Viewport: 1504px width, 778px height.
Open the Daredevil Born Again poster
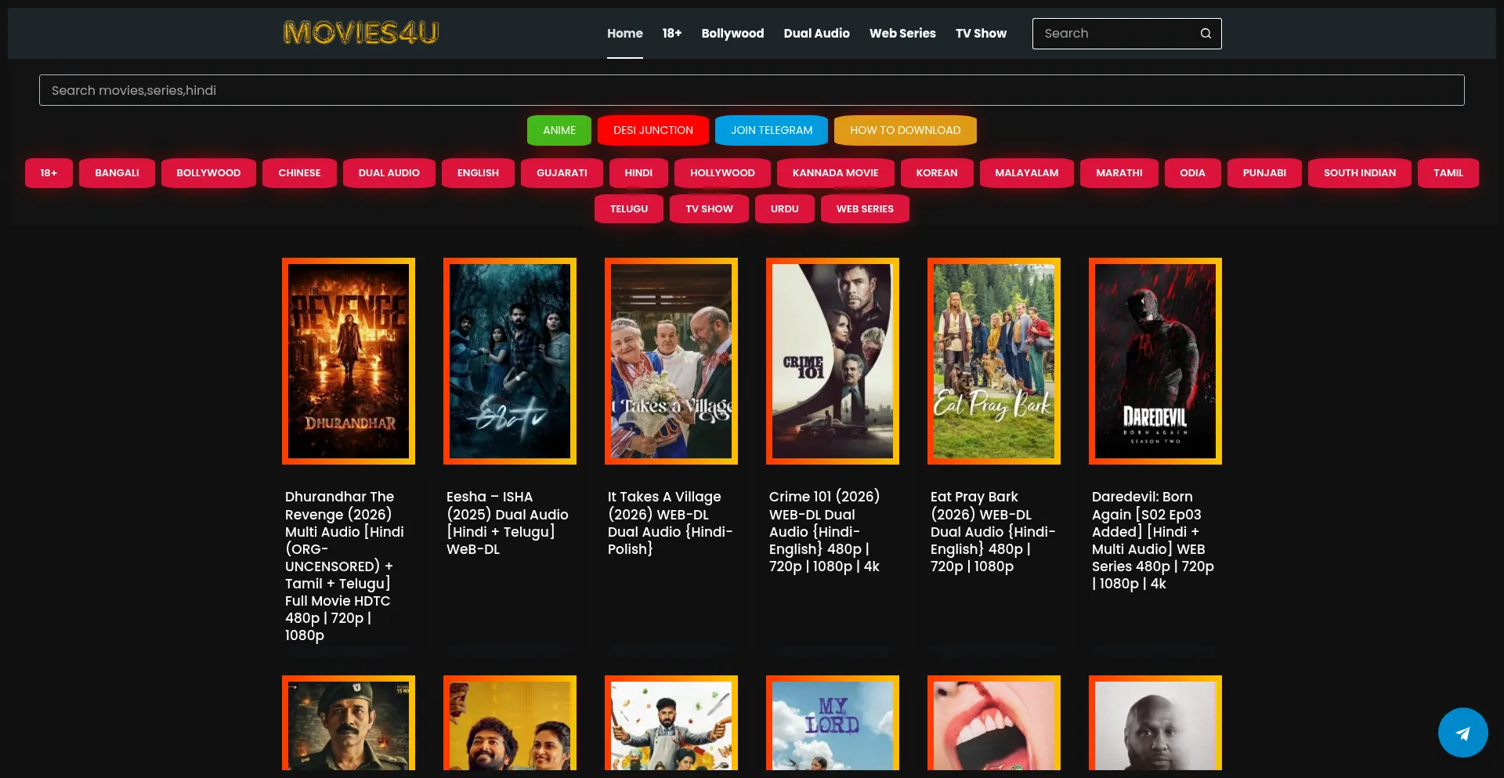(x=1155, y=361)
